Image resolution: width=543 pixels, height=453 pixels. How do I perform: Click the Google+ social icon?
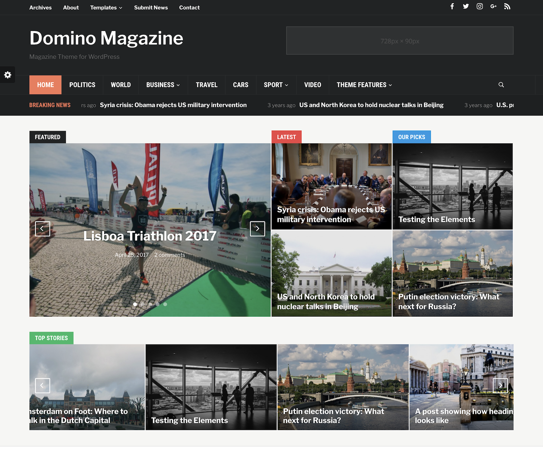coord(493,6)
